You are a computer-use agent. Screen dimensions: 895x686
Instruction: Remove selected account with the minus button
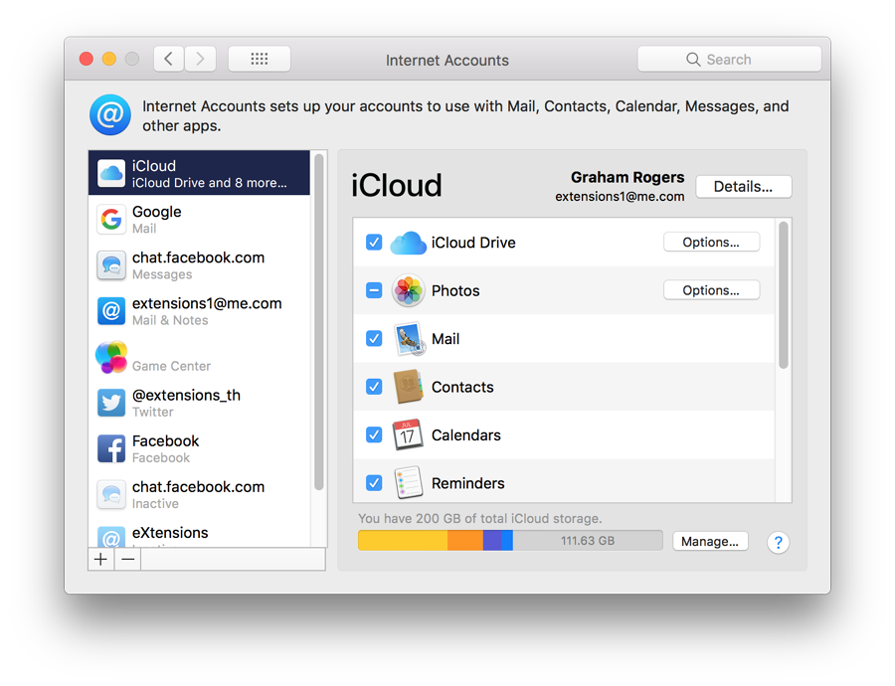coord(128,560)
